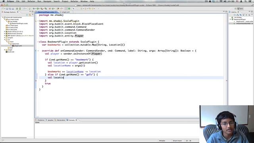Minimize the Package Explorer panel
Screen dimensions: 254x143
tap(30, 12)
